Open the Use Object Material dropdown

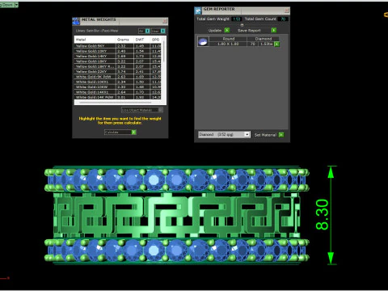point(142,110)
